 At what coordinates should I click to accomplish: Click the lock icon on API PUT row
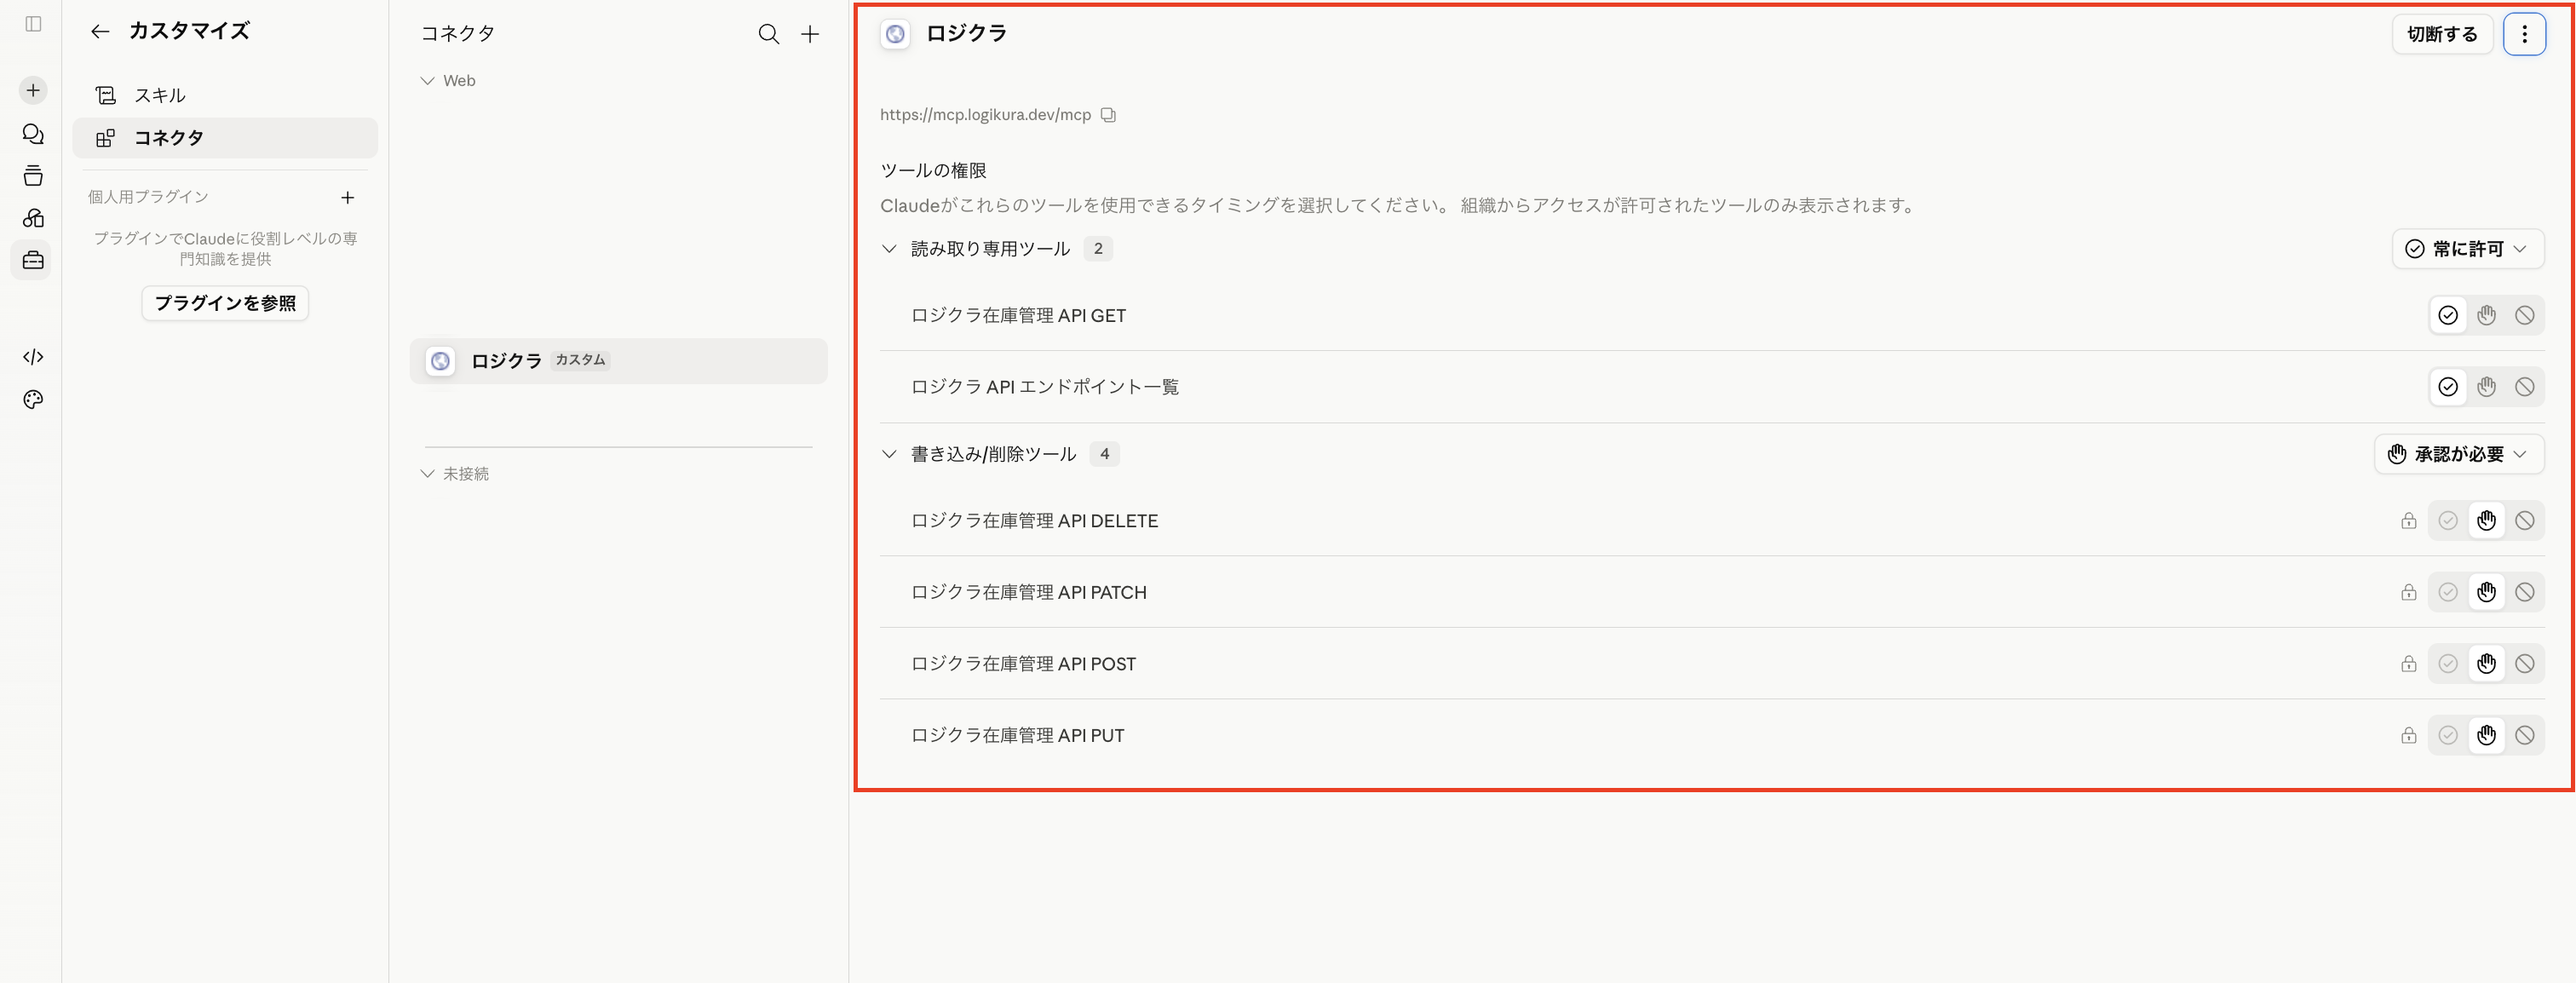[x=2409, y=736]
